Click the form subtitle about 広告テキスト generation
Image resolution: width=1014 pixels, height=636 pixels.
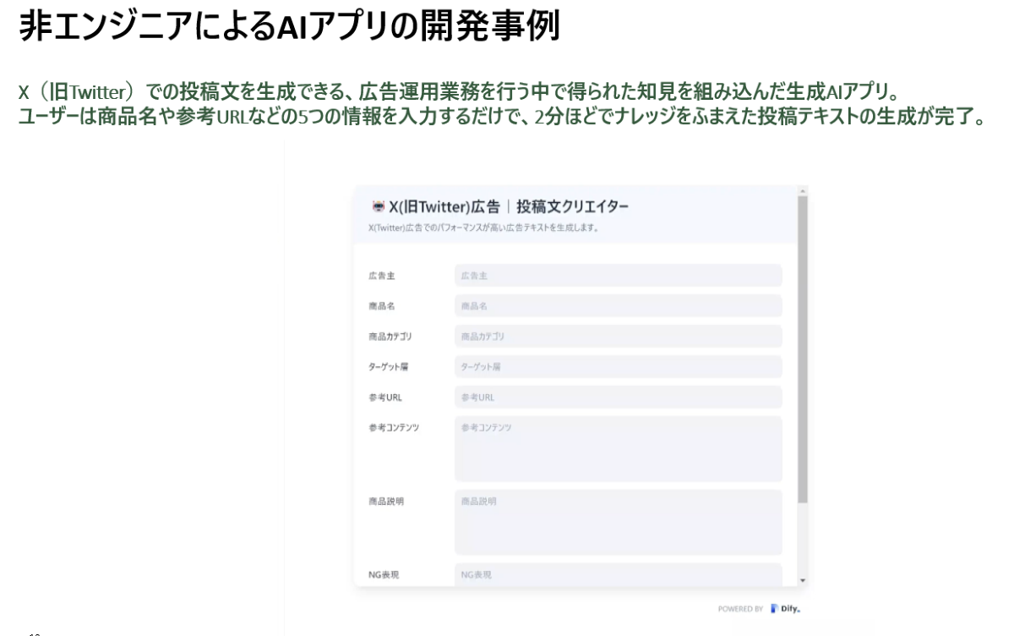point(477,228)
